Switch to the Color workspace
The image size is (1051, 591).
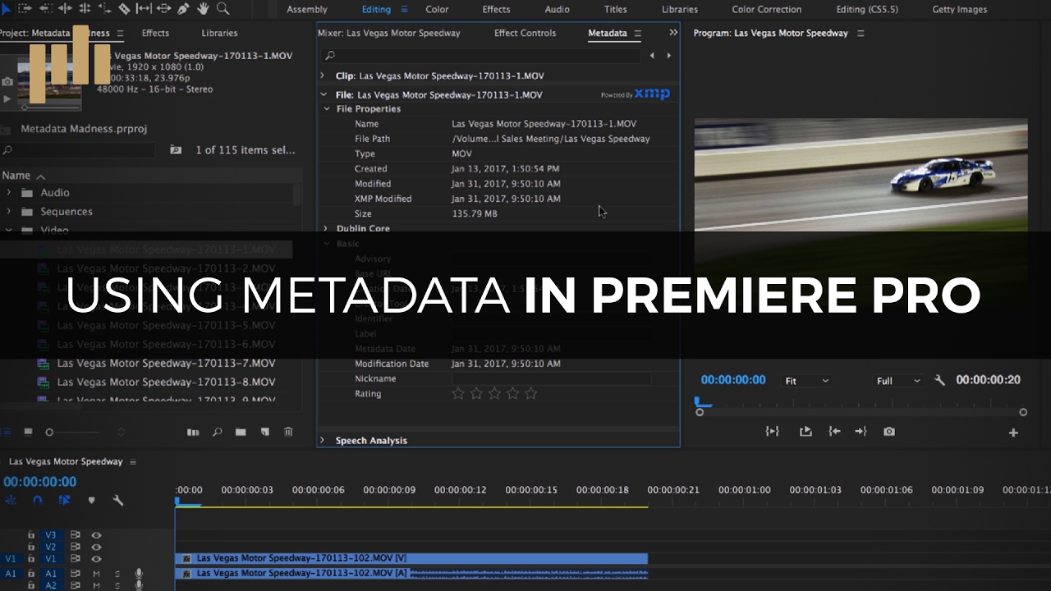pos(437,9)
